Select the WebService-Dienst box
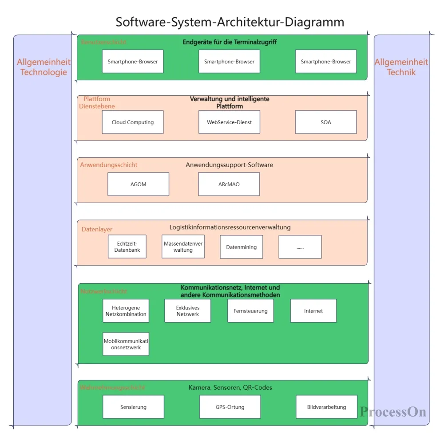 point(229,122)
